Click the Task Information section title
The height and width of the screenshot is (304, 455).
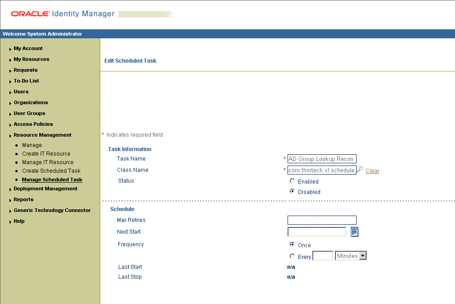point(130,149)
